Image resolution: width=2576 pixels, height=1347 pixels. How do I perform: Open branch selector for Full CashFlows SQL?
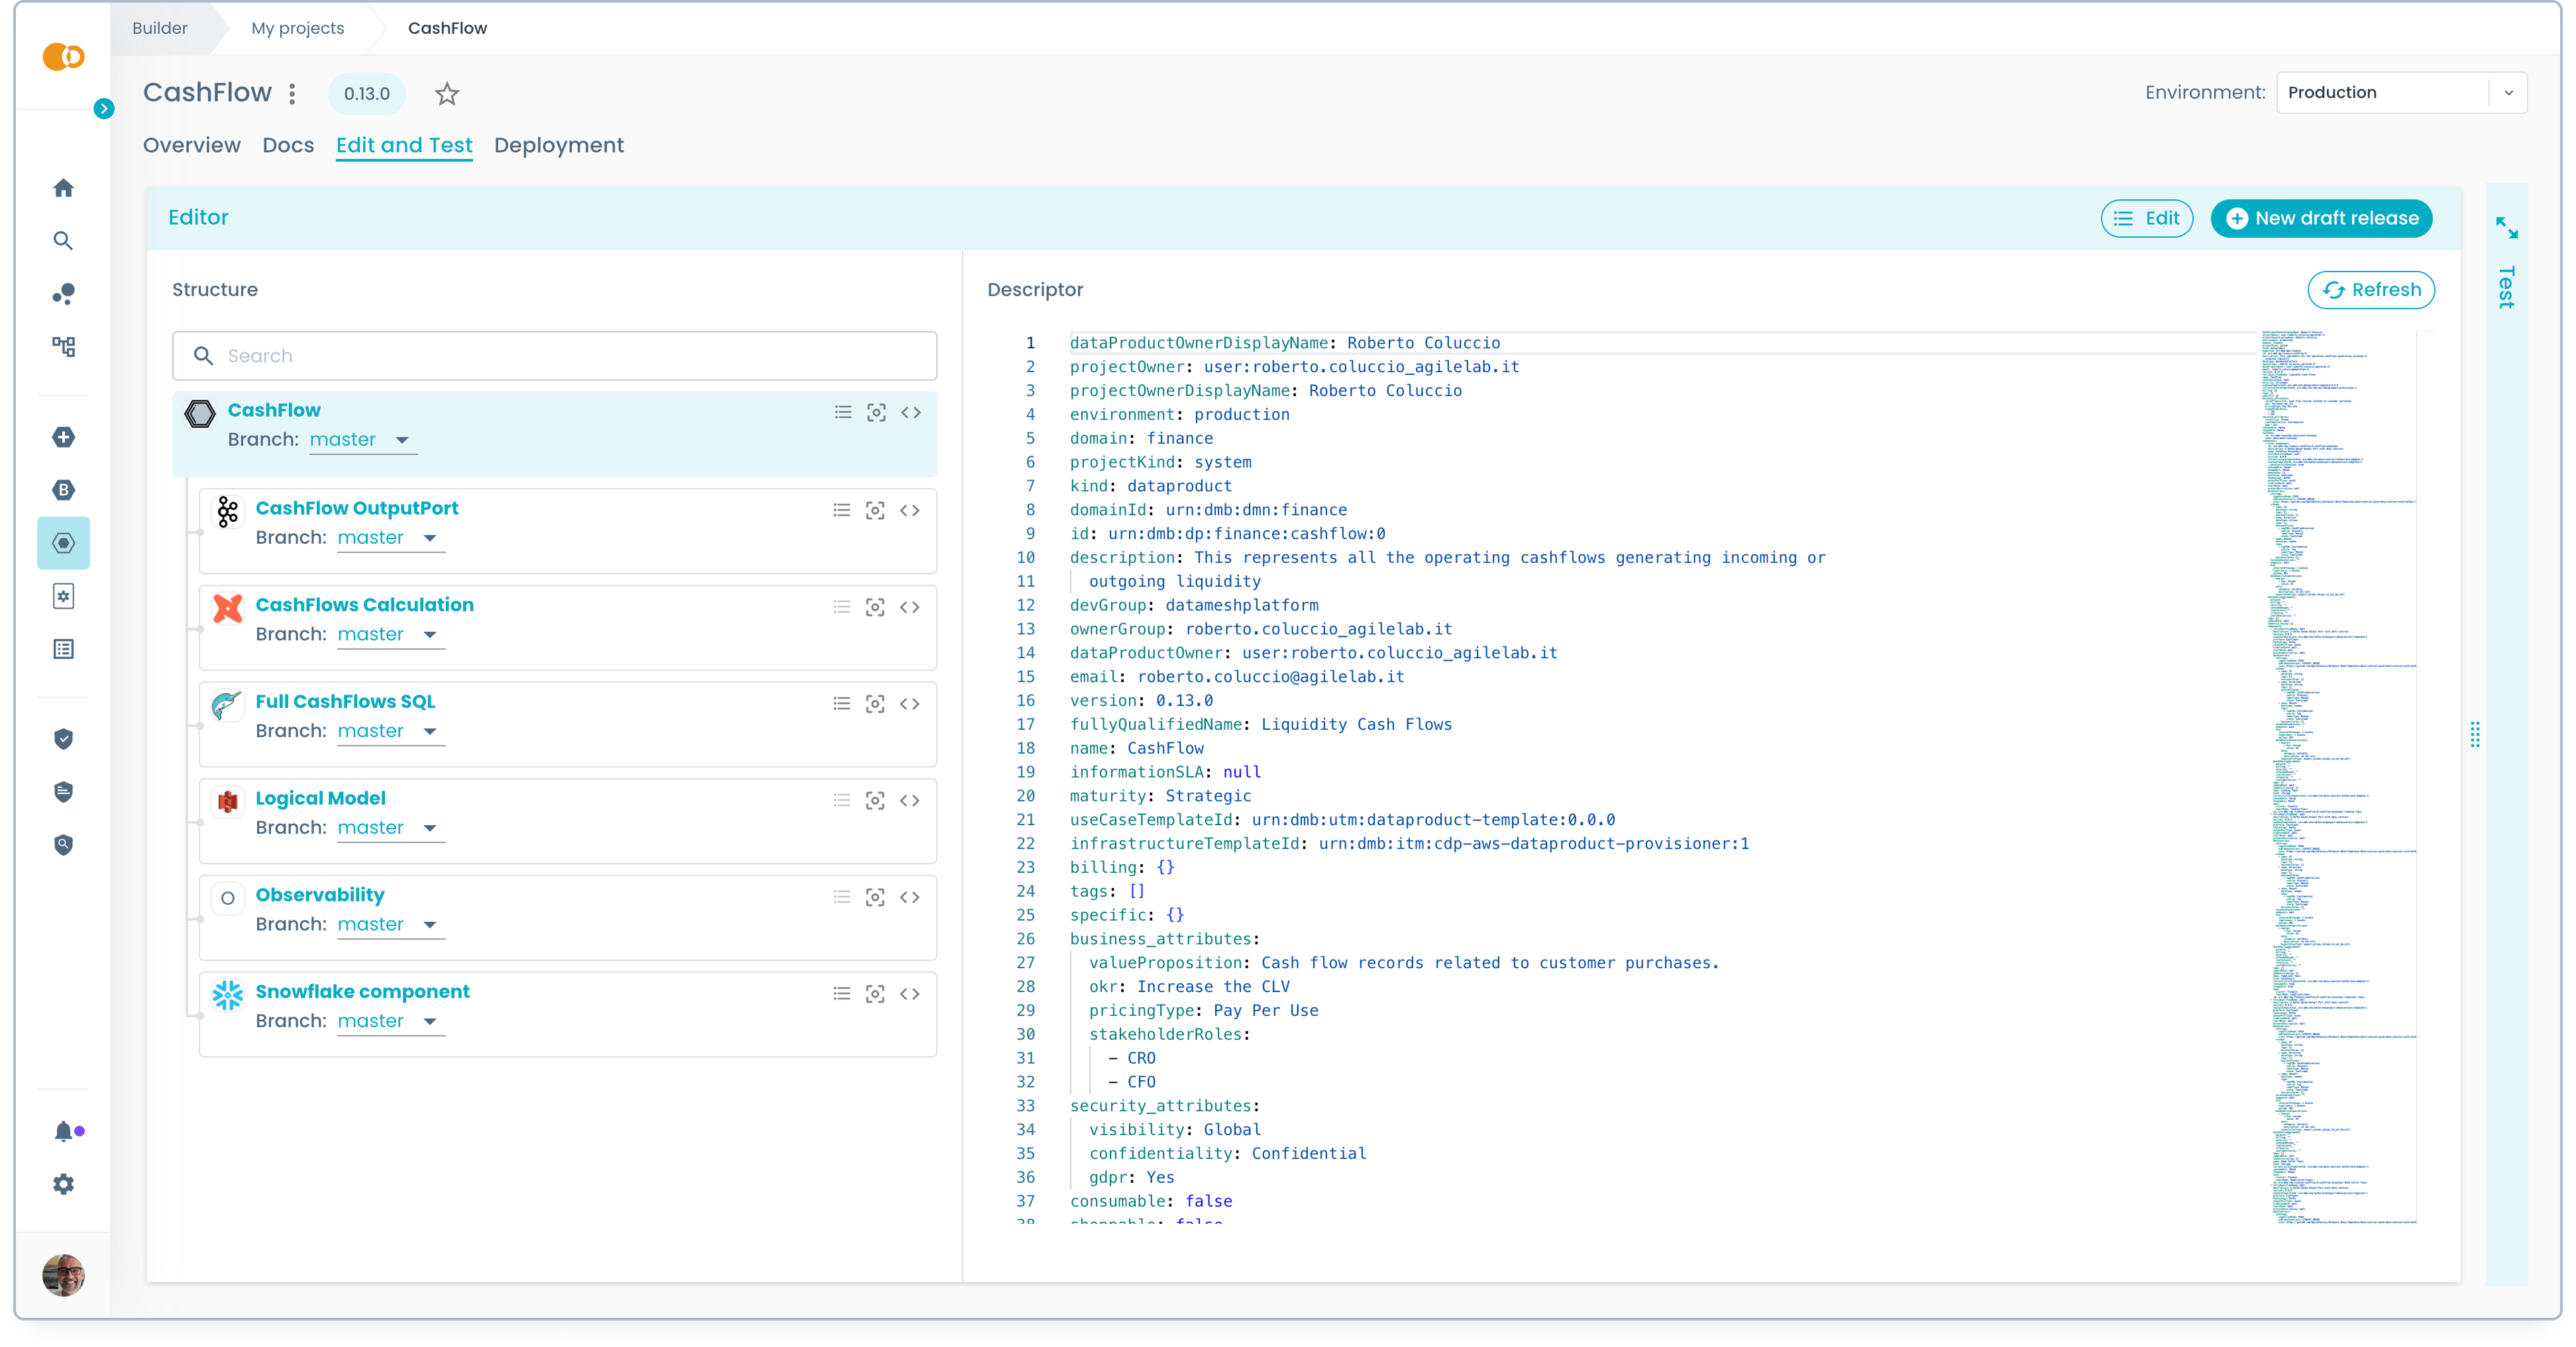tap(389, 730)
